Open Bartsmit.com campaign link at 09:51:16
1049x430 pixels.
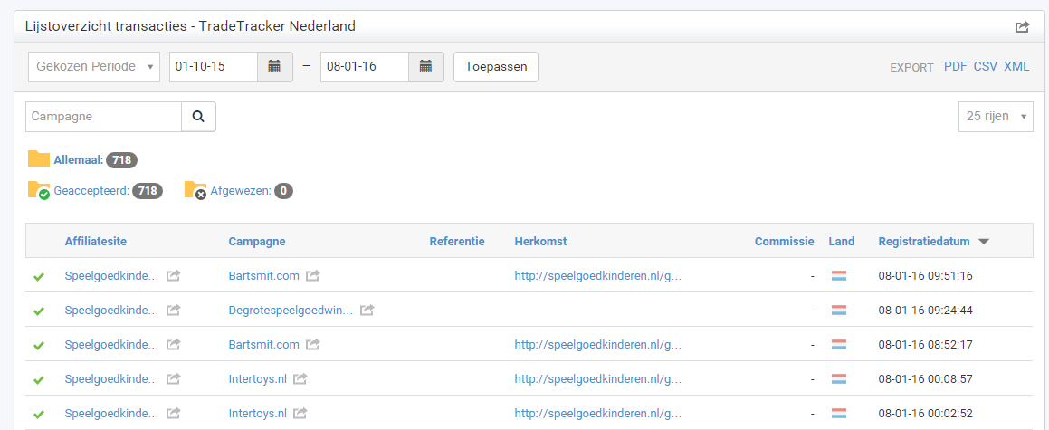click(263, 275)
